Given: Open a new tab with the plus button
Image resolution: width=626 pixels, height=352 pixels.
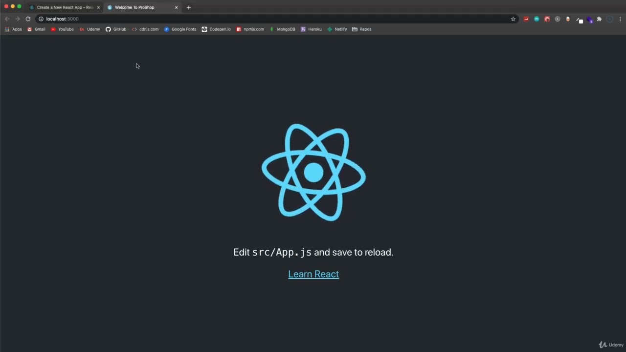Looking at the screenshot, I should (188, 7).
